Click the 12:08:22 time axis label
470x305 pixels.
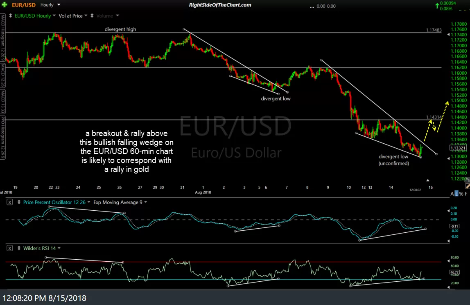[x=416, y=190]
